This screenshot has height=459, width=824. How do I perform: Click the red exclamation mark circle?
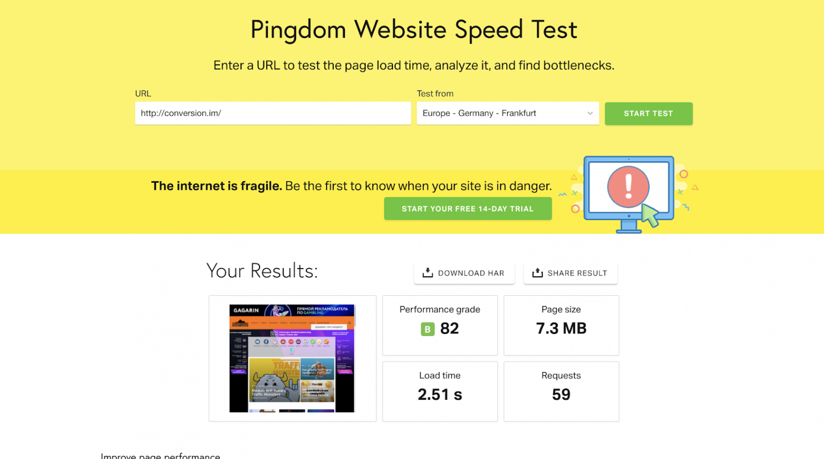click(x=628, y=187)
